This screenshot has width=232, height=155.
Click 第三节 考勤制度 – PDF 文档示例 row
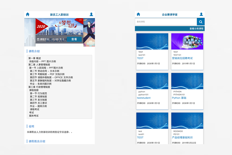pos(47,74)
